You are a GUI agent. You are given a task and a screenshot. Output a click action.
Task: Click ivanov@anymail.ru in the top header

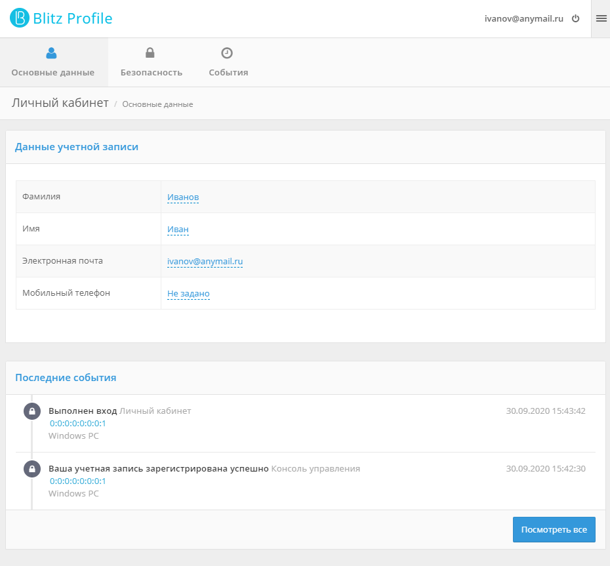coord(523,19)
